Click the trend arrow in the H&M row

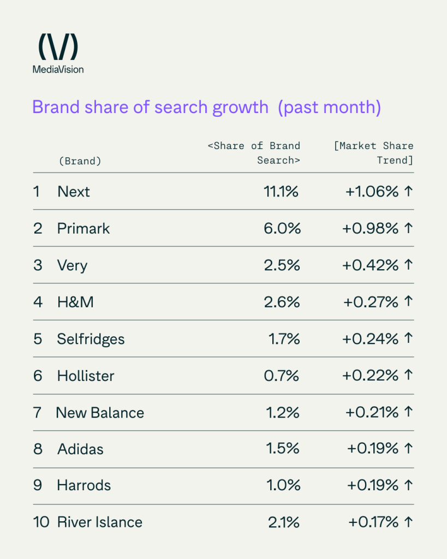(x=408, y=301)
